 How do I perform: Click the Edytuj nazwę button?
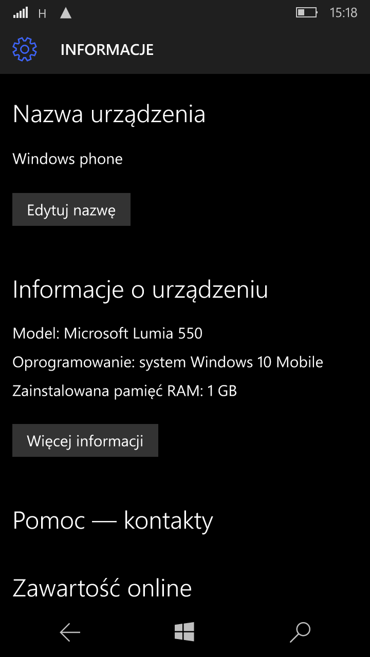tap(71, 209)
